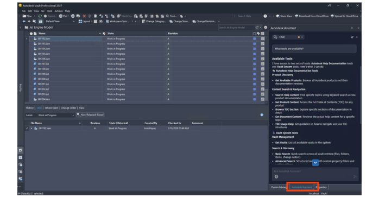
Task: Open the File menu
Action: tap(24, 11)
